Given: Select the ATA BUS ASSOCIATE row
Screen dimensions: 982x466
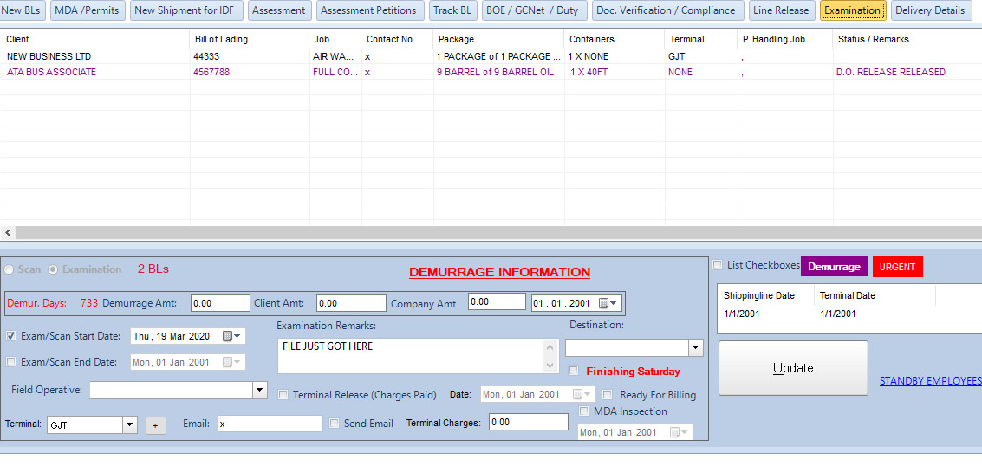Looking at the screenshot, I should pos(52,73).
